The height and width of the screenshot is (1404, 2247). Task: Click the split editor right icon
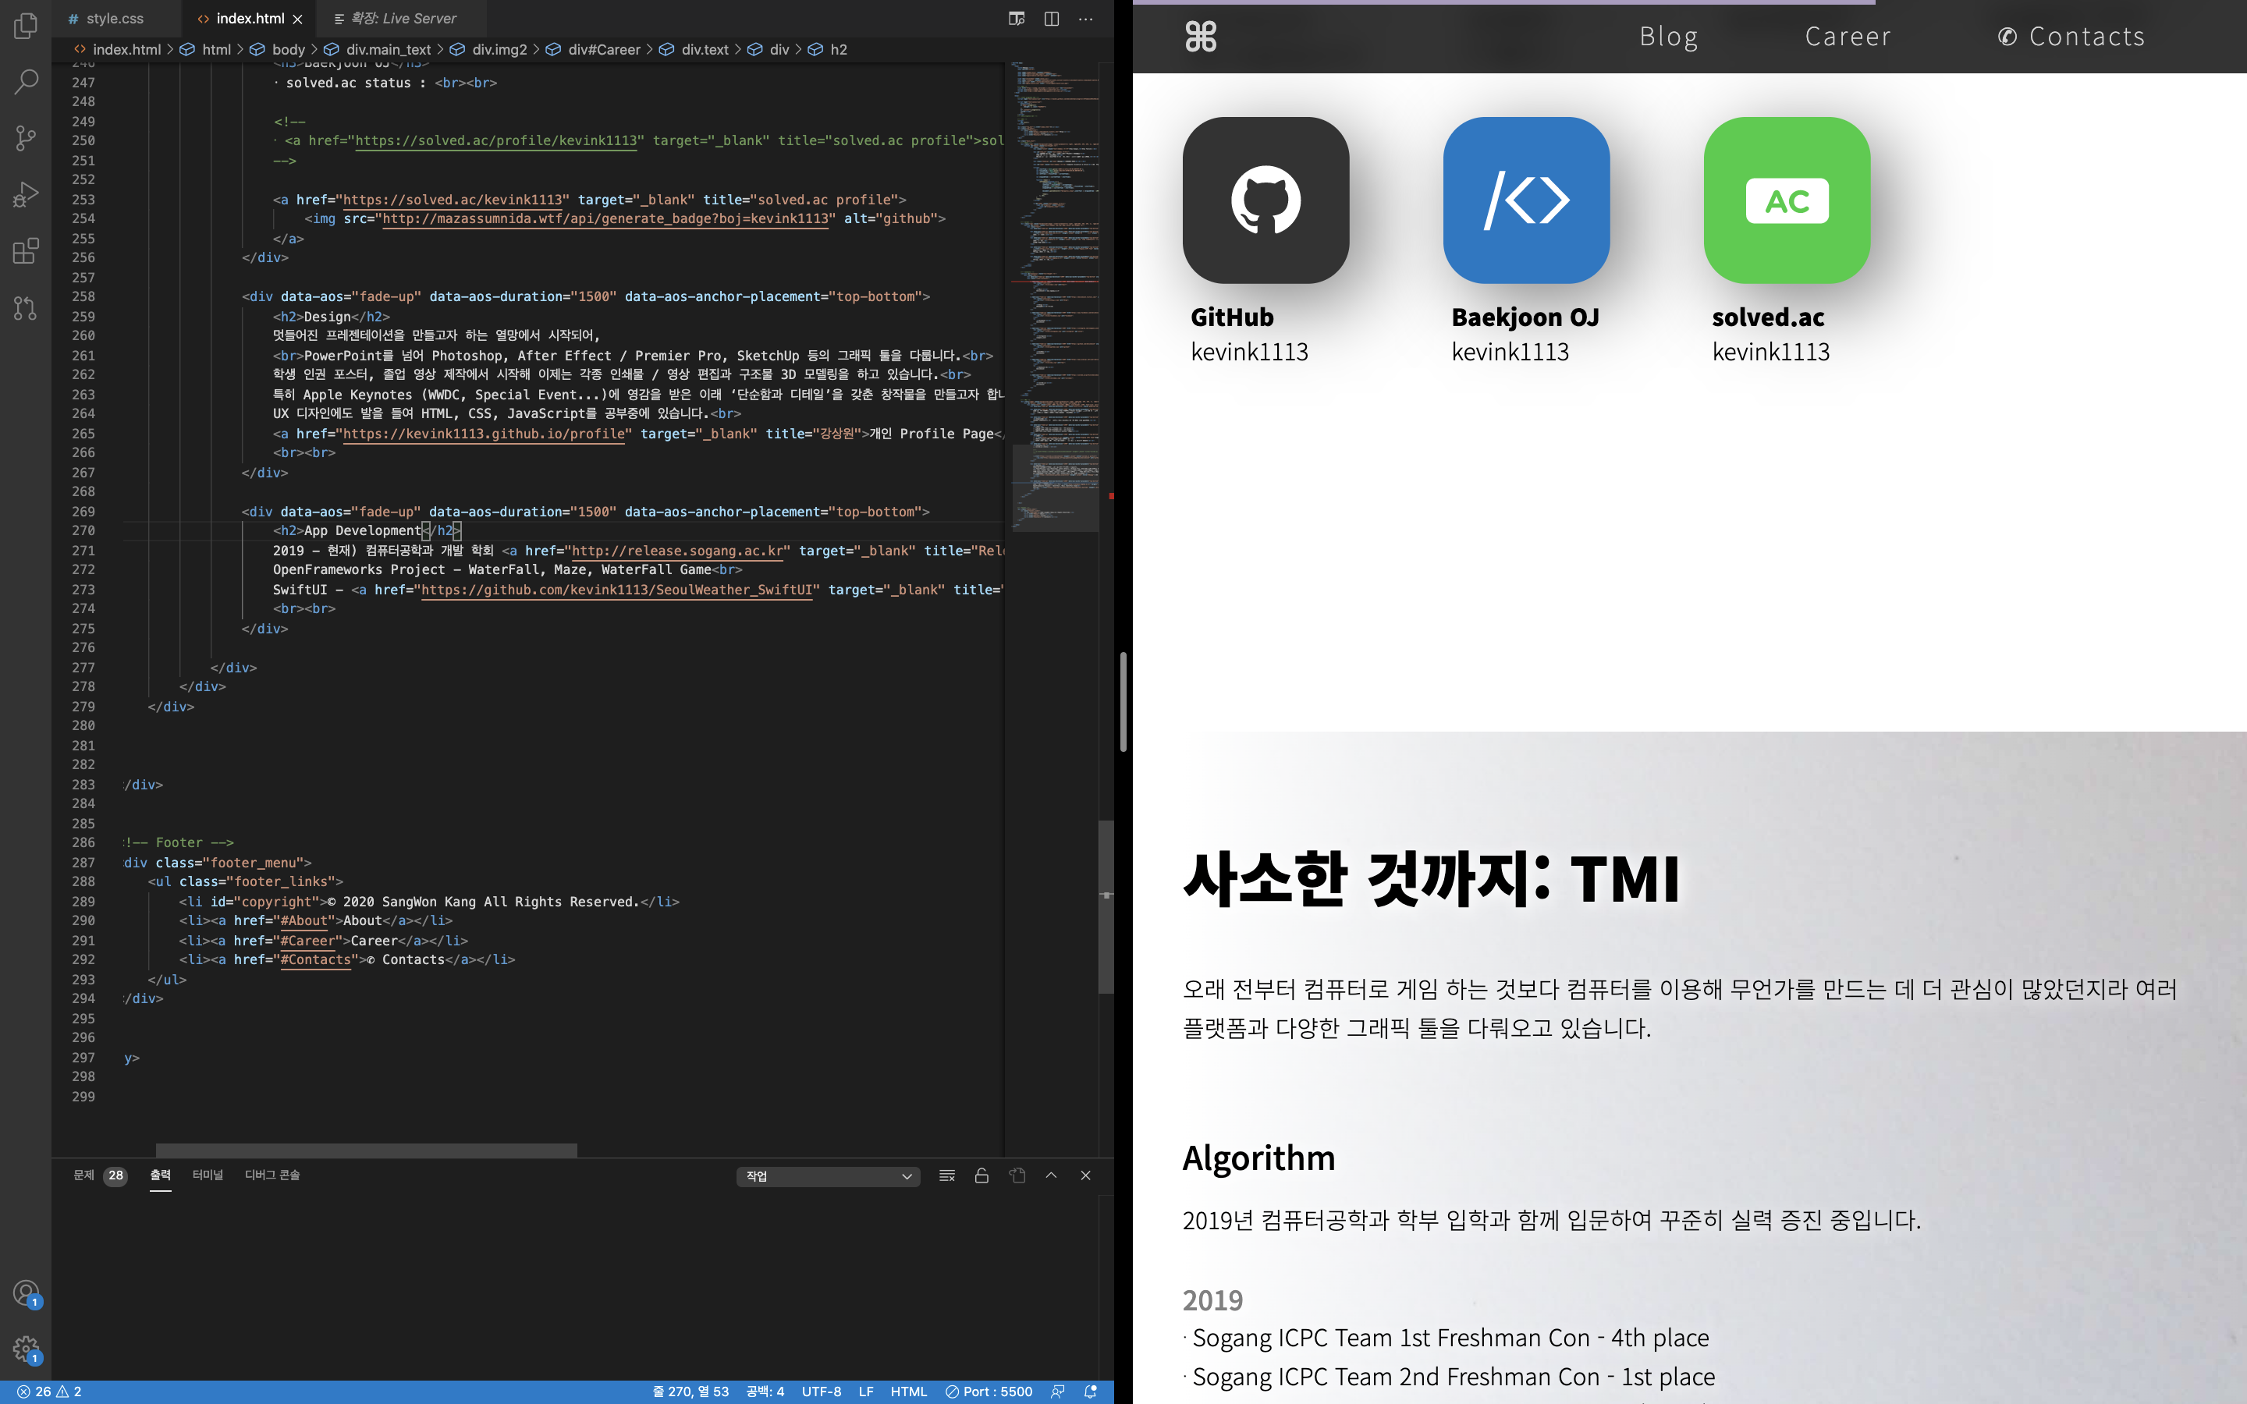[1051, 19]
